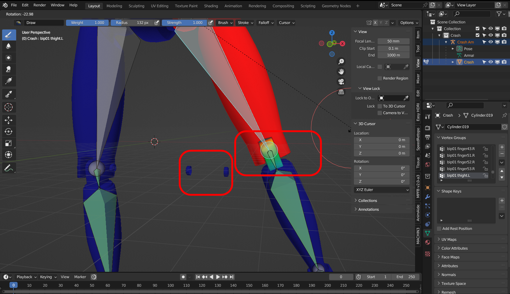Enable the Local Camera checkbox
Screen dimensions: 510x294
click(x=380, y=67)
